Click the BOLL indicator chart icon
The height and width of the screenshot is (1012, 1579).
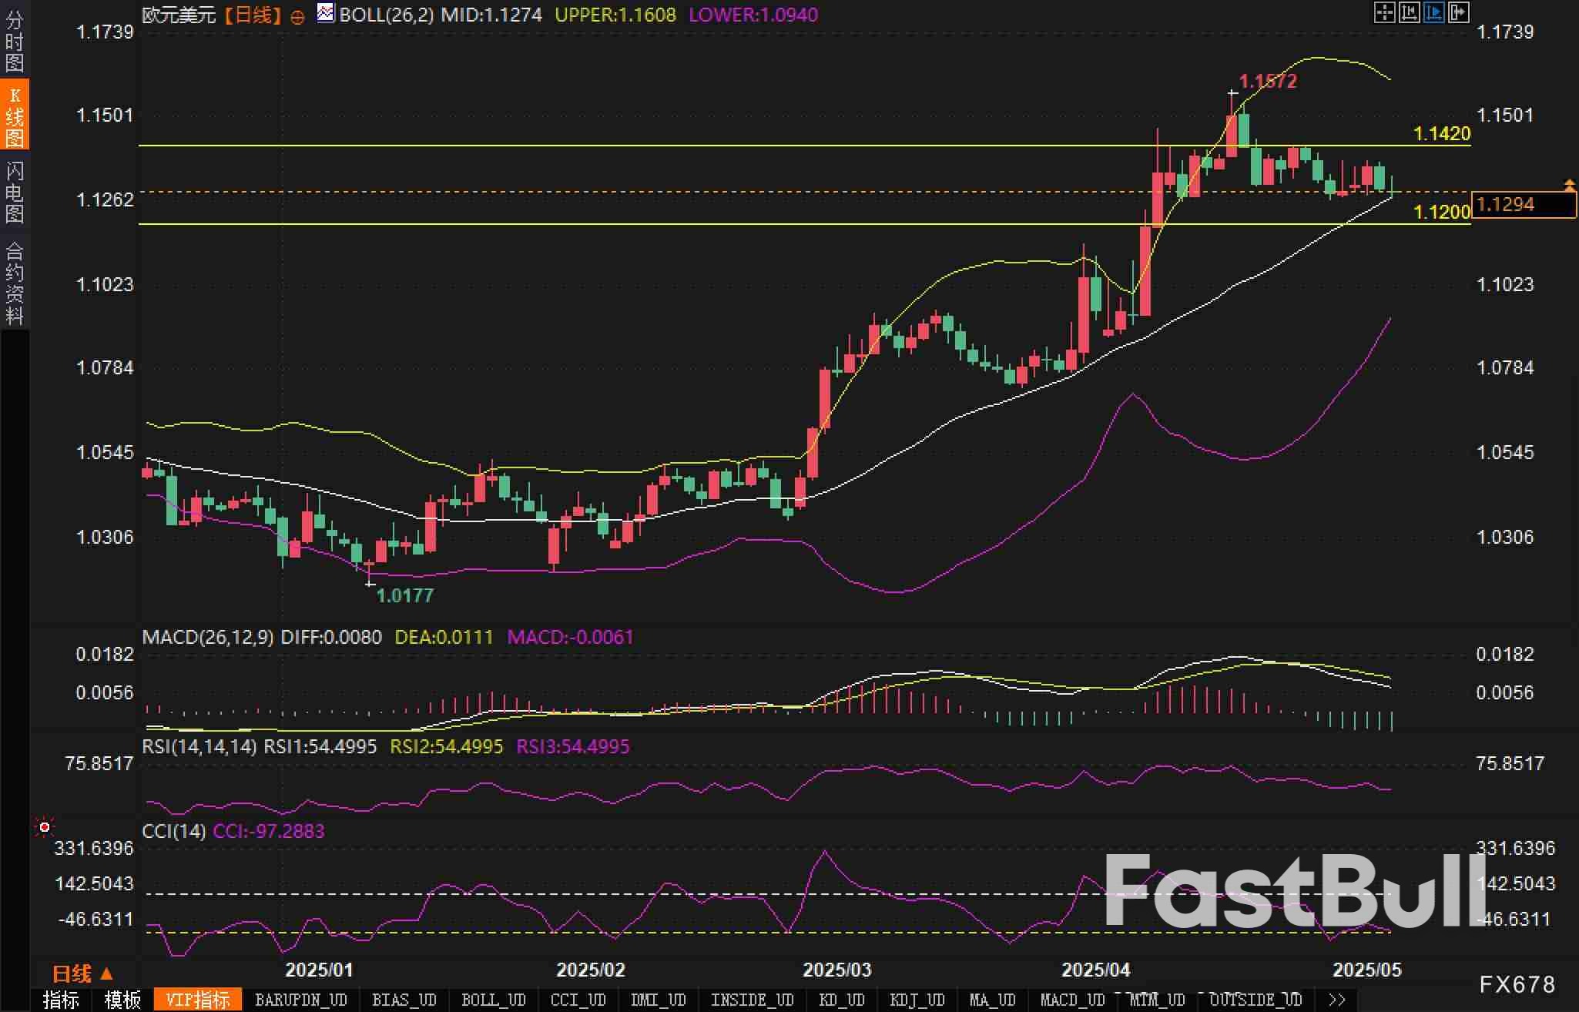click(x=326, y=13)
